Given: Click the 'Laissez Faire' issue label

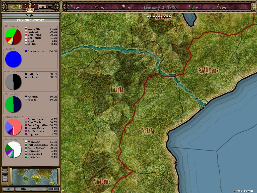Looking at the screenshot, I should [x=36, y=128].
